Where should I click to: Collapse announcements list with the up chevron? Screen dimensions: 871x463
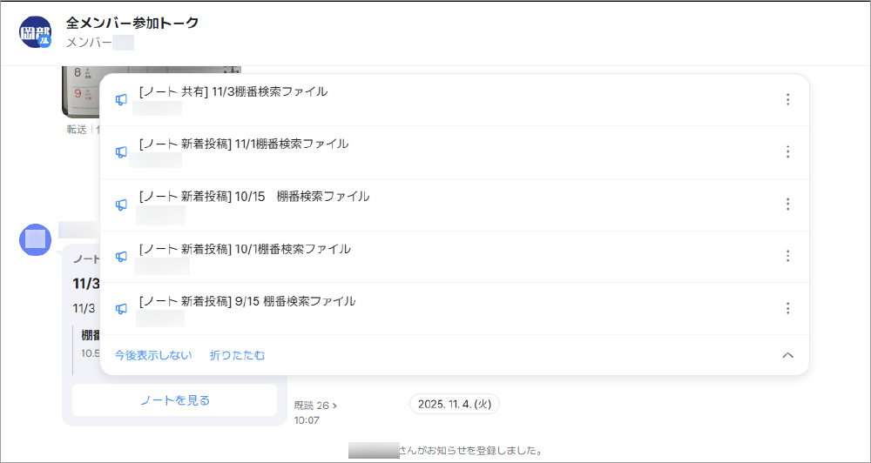coord(787,355)
